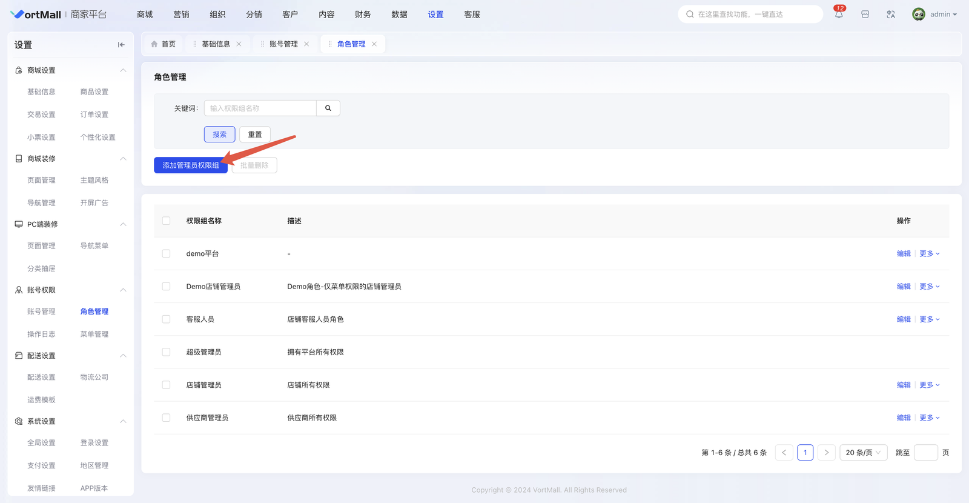The image size is (969, 503).
Task: Focus the 输入权限组名称 keyword input
Action: pos(260,108)
